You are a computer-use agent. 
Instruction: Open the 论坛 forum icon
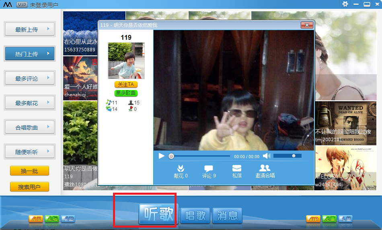(x=51, y=219)
